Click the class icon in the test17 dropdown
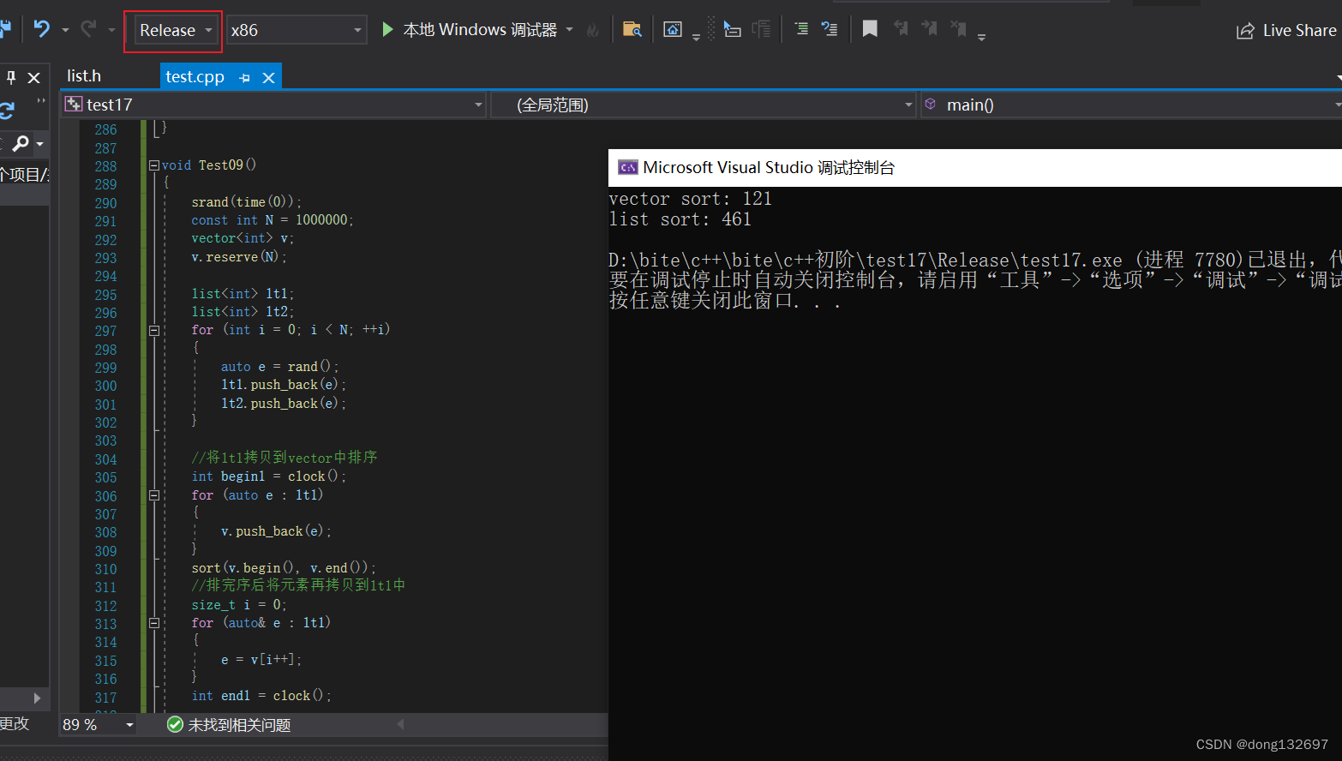 pos(74,105)
